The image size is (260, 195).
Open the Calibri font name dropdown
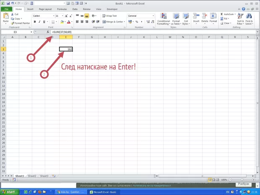click(x=52, y=16)
